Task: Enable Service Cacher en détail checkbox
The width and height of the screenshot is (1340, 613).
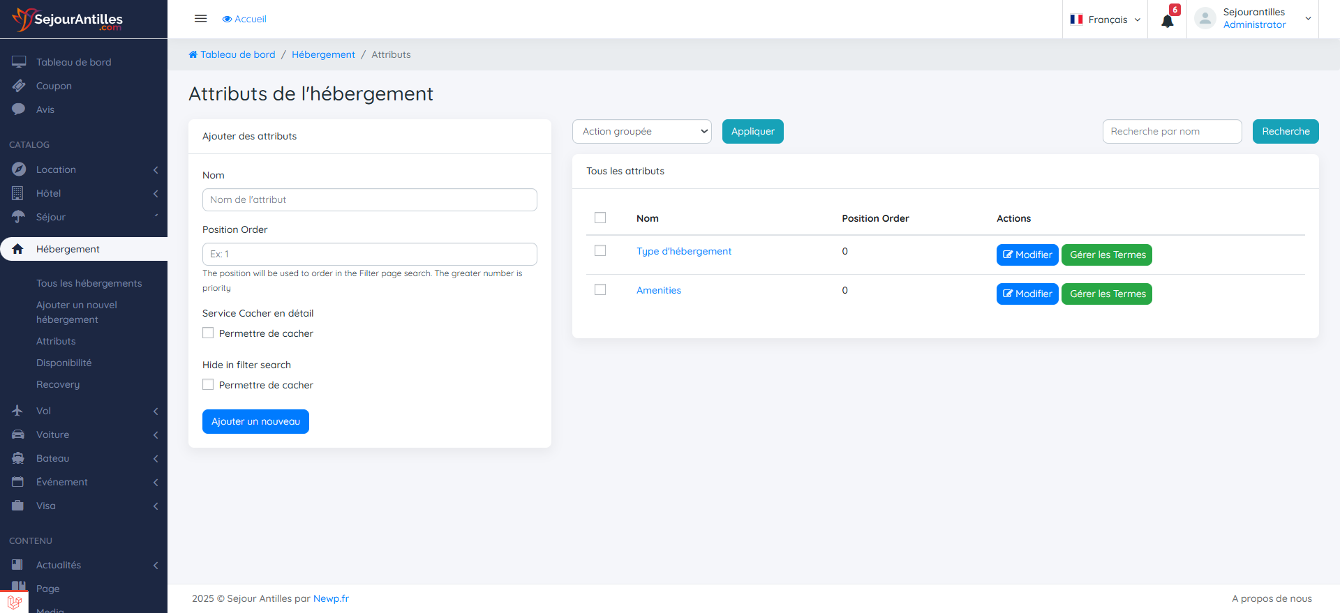Action: pos(208,333)
